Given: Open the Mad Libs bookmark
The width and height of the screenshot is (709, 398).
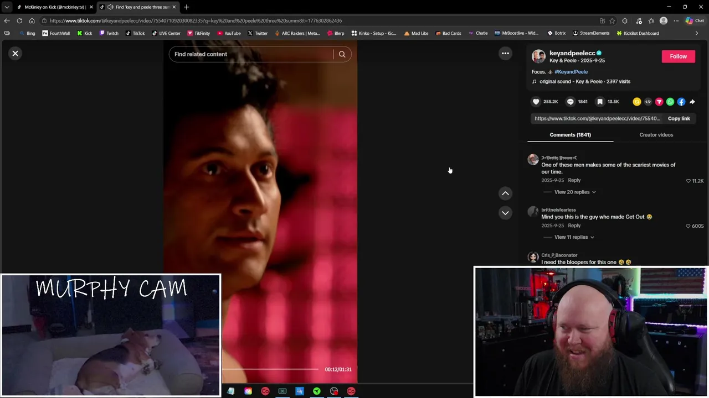Looking at the screenshot, I should pos(416,33).
